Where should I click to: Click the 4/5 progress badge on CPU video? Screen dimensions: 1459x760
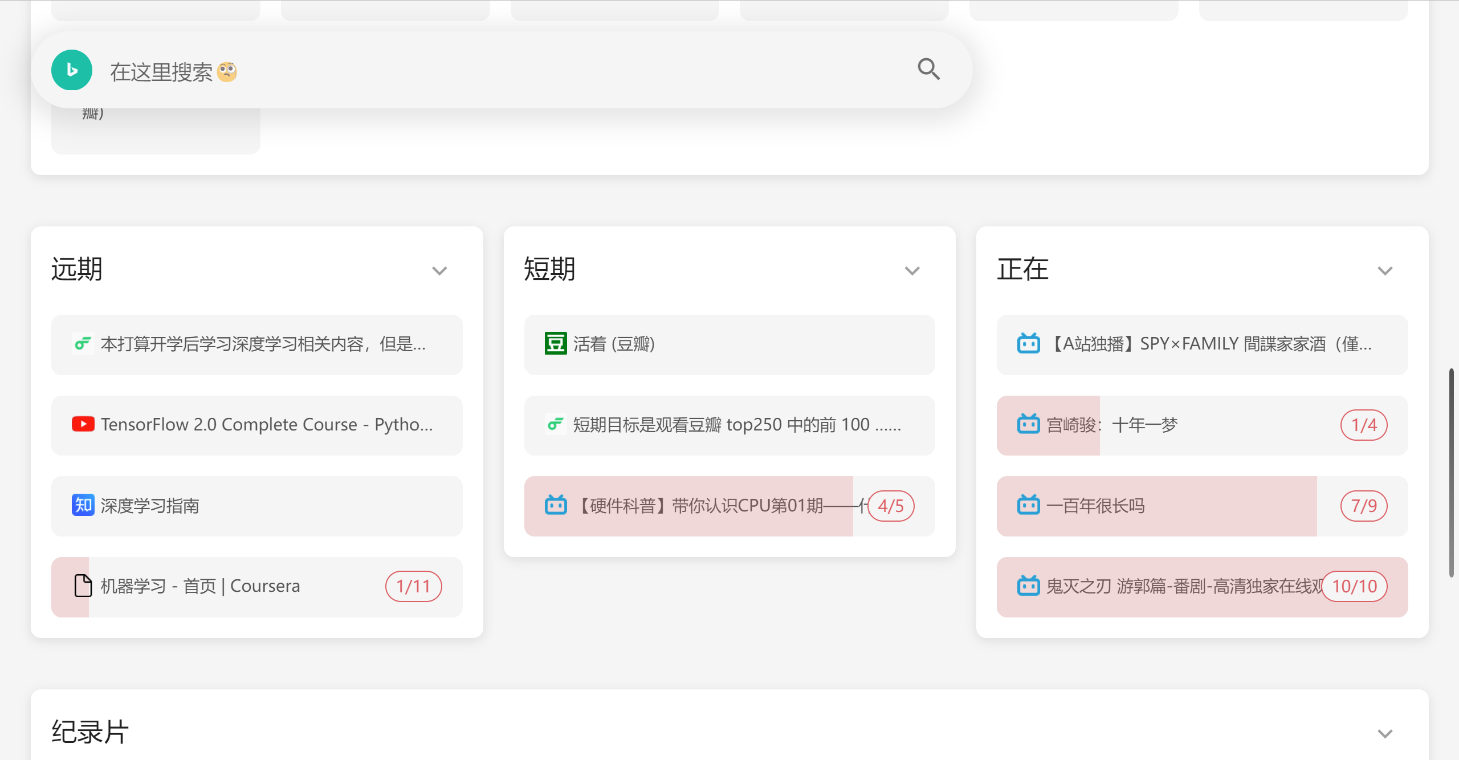point(891,506)
